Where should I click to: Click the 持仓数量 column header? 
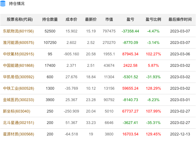(x=50, y=19)
